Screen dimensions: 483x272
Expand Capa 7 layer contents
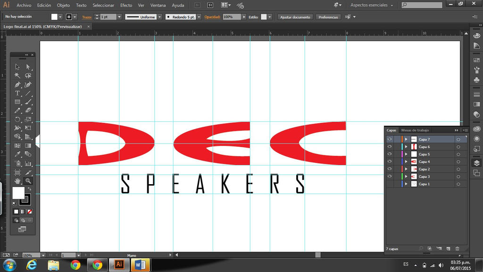tap(406, 139)
